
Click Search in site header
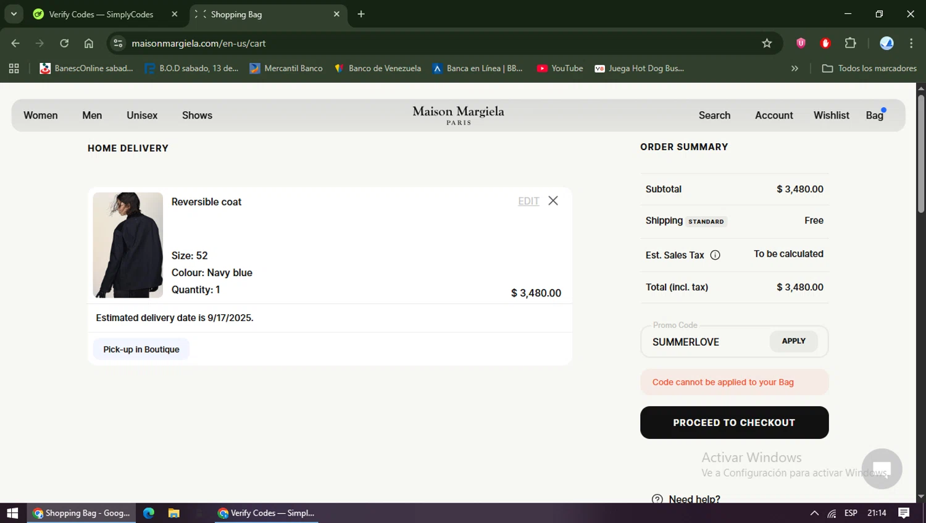[x=714, y=115]
